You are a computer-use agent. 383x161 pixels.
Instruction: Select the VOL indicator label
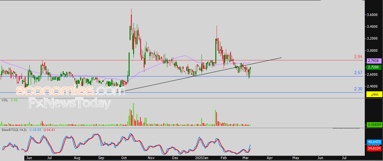click(x=5, y=100)
